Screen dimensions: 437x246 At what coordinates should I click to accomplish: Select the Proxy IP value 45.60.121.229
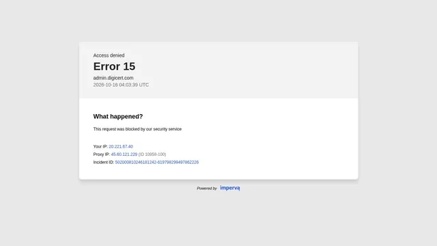coord(124,154)
